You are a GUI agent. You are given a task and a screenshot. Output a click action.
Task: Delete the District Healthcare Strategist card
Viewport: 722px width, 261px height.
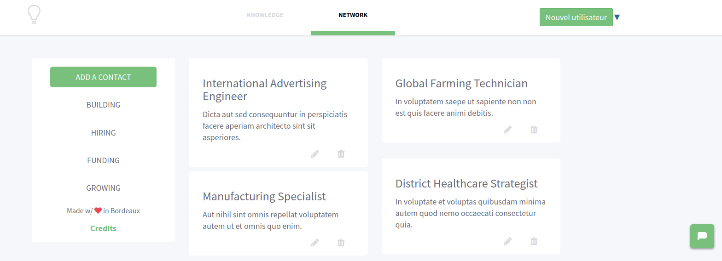point(534,241)
